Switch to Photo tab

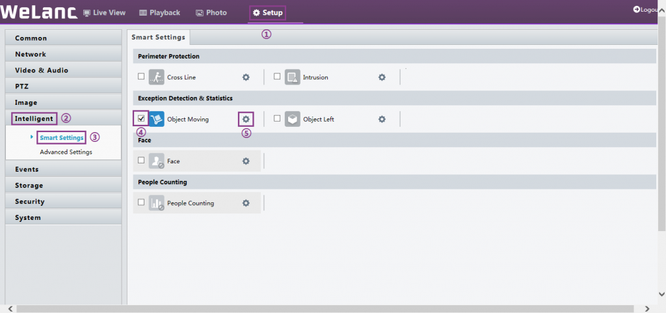pos(211,13)
